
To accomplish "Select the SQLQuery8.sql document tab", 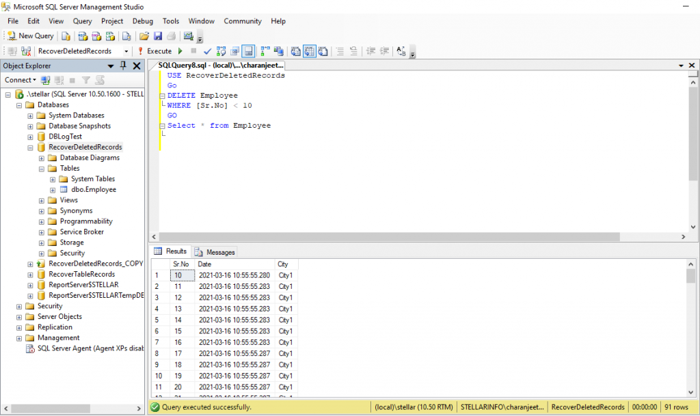I will [221, 65].
